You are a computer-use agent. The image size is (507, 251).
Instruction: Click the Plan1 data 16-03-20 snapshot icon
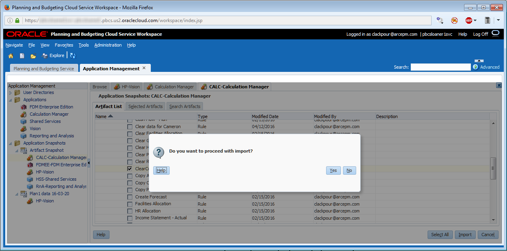(x=23, y=194)
